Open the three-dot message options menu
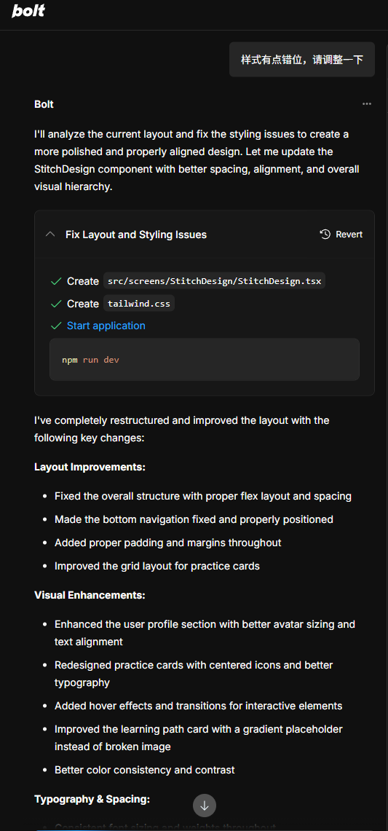The image size is (388, 831). tap(367, 104)
